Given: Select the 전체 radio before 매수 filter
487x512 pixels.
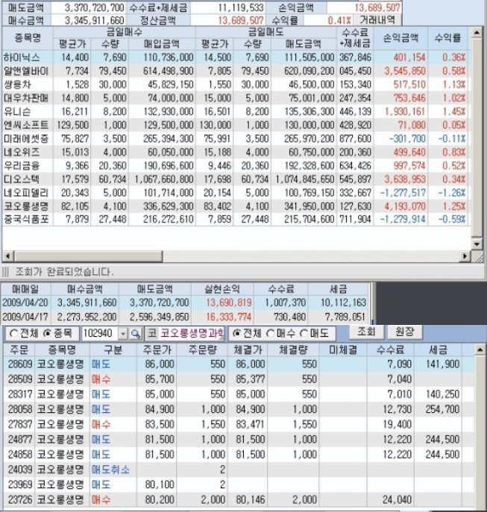Looking at the screenshot, I should [x=236, y=334].
